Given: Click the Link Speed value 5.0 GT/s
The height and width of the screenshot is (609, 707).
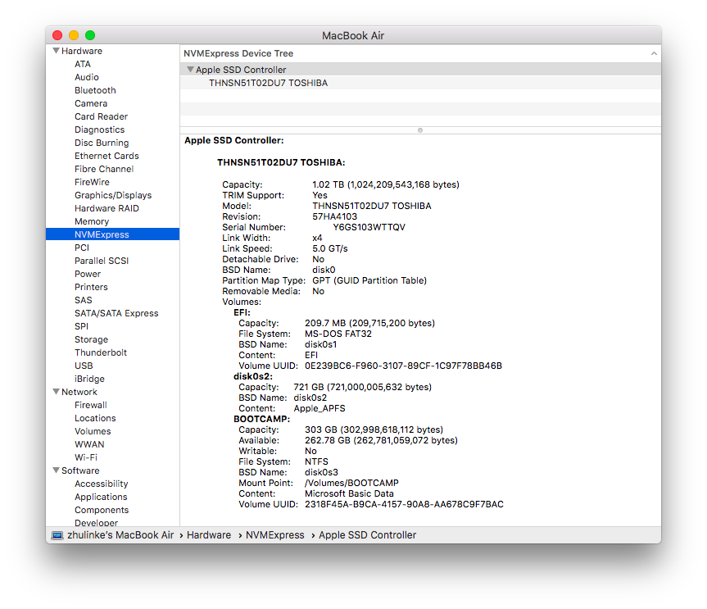Looking at the screenshot, I should click(x=330, y=248).
